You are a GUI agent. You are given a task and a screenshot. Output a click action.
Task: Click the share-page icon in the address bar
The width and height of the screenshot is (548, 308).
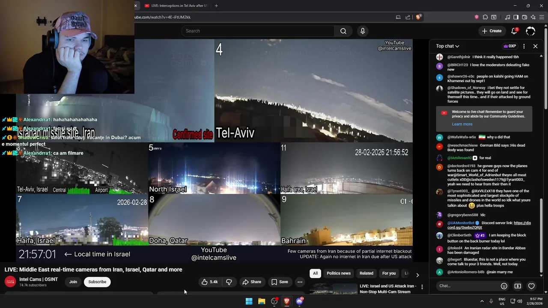coord(408,17)
